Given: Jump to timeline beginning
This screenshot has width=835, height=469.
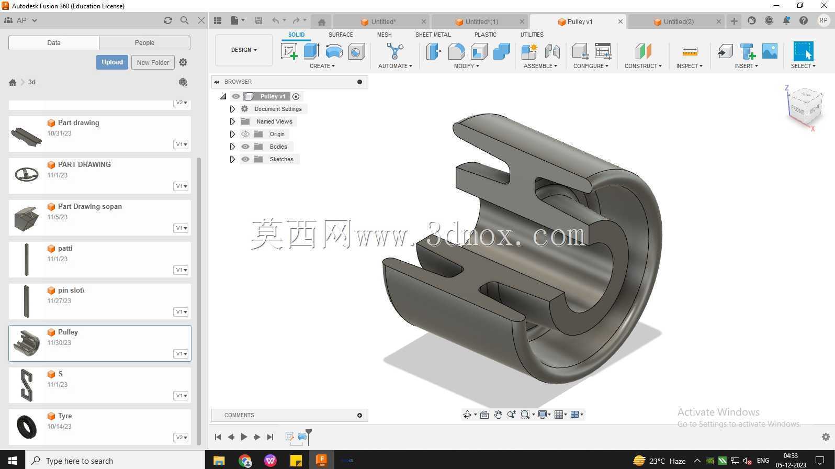Looking at the screenshot, I should 218,437.
